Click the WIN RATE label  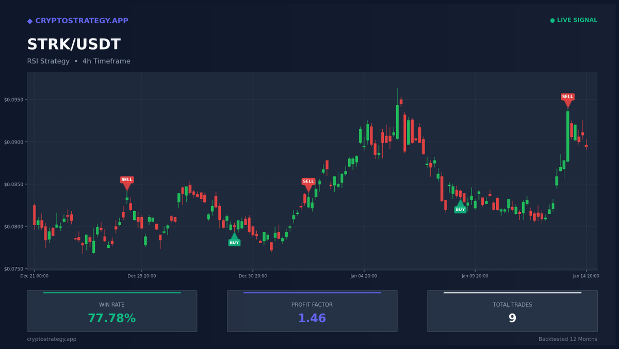112,305
